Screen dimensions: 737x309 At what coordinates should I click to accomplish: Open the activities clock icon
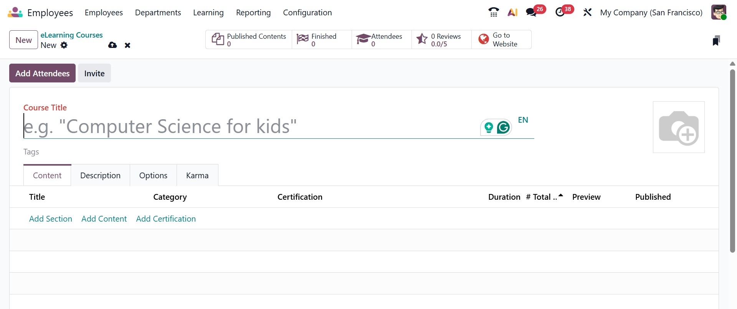[x=560, y=12]
